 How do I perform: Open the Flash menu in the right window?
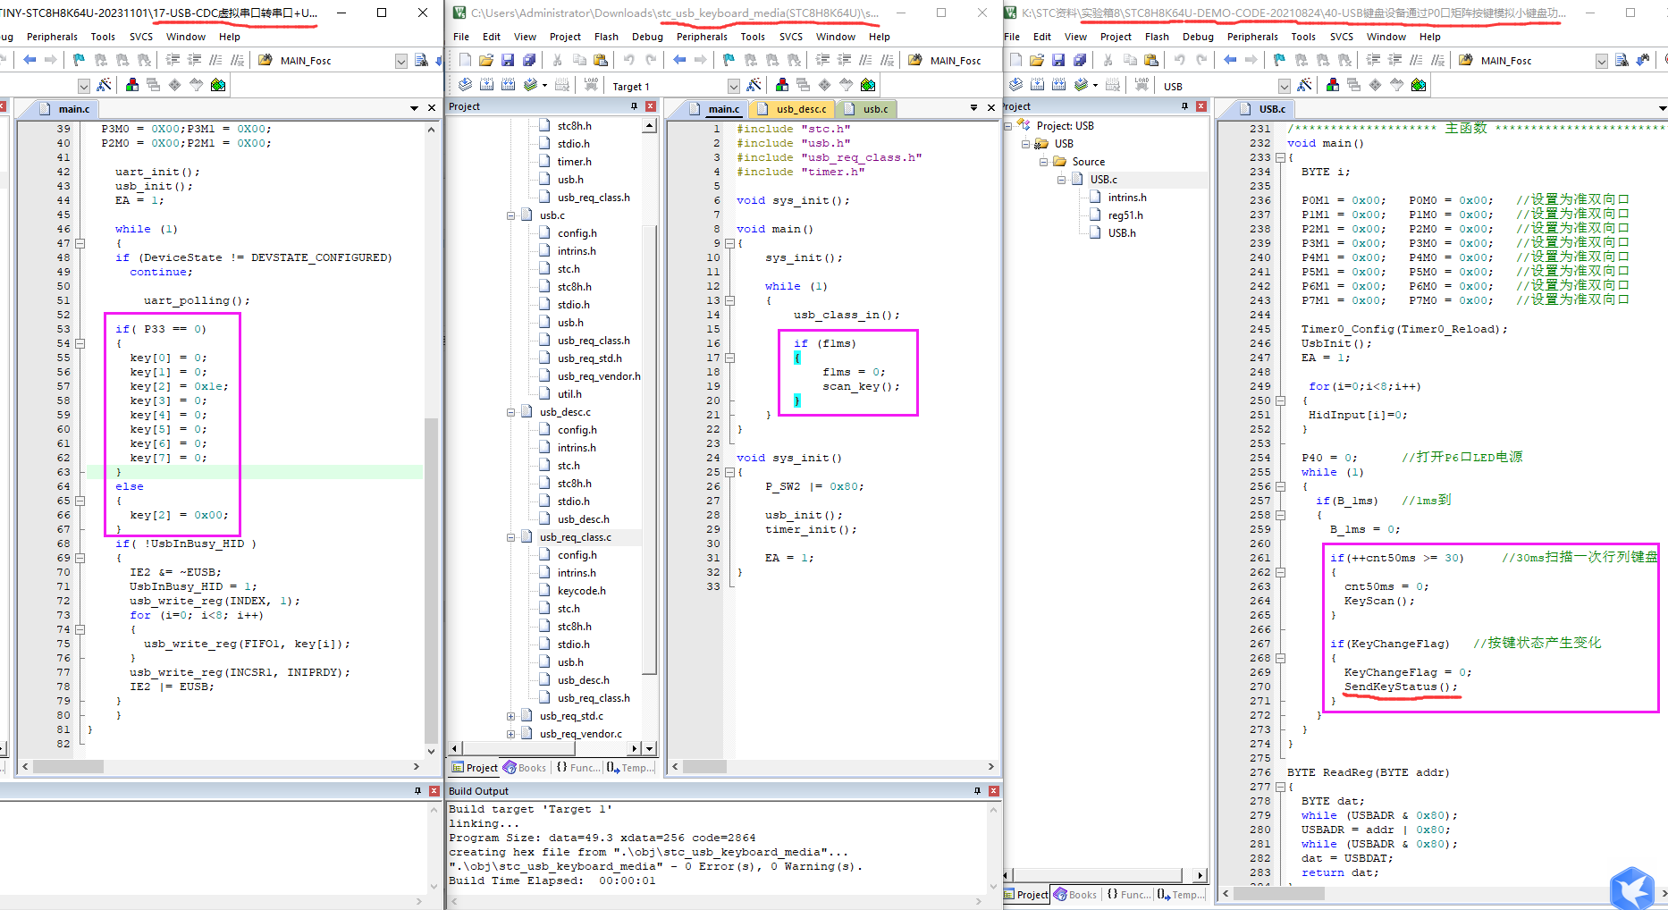click(1157, 37)
